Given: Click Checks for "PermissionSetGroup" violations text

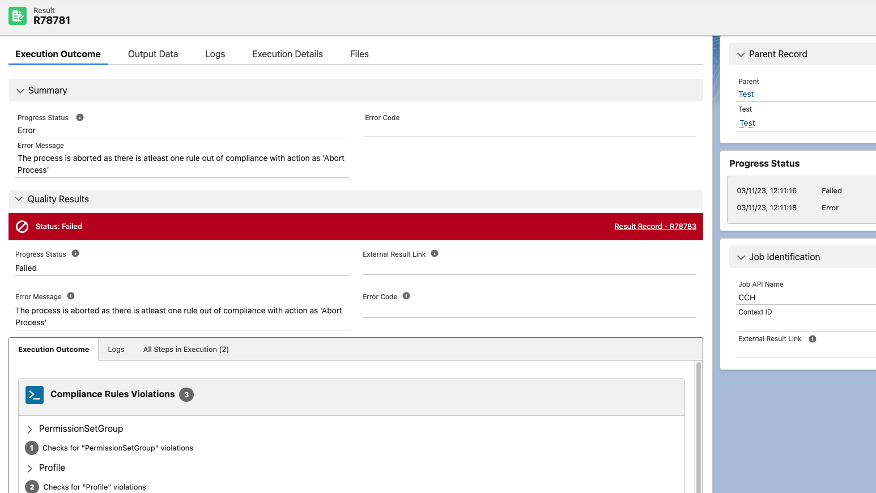Looking at the screenshot, I should [118, 448].
